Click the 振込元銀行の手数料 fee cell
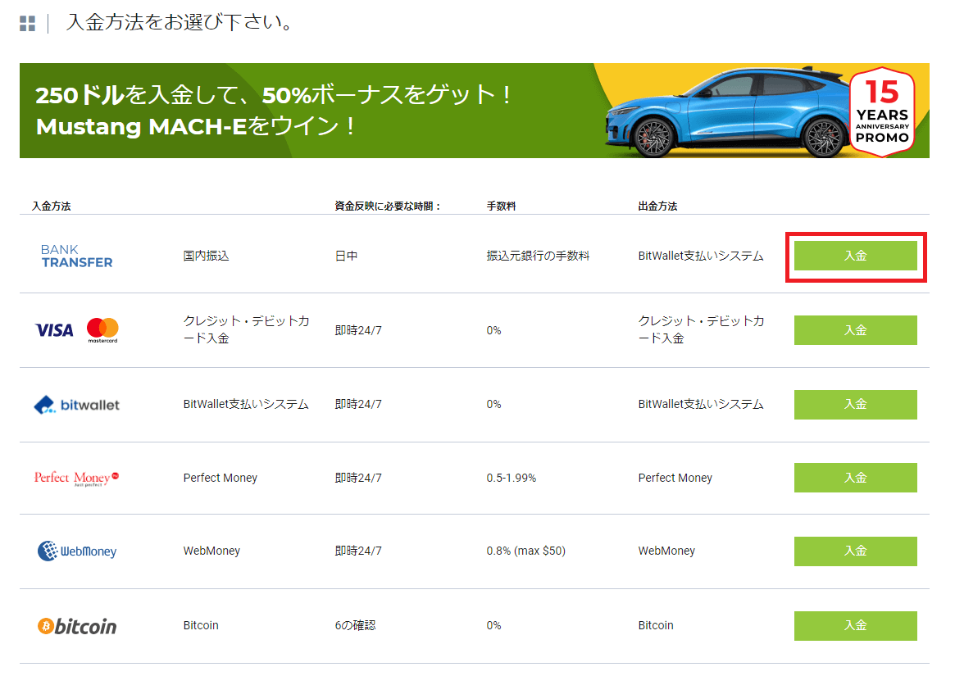 (538, 256)
